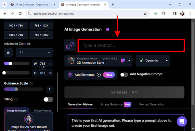This screenshot has width=195, height=131.
Task: Open a new browser tab
Action: pos(113,5)
